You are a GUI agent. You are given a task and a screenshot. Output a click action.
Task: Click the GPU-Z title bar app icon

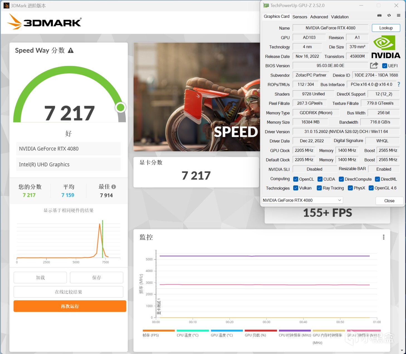266,6
